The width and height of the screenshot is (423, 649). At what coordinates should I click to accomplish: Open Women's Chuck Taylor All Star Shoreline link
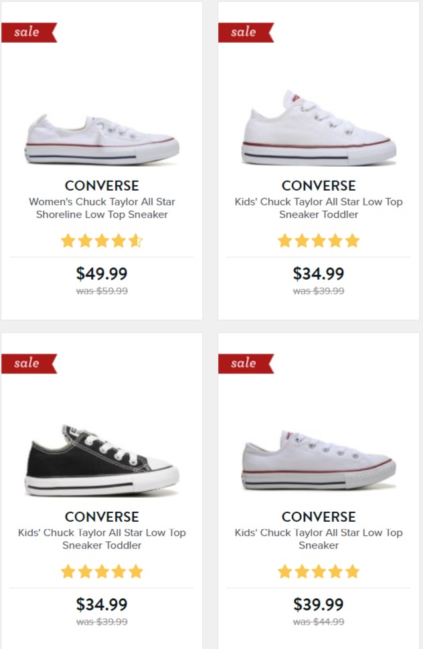pyautogui.click(x=102, y=208)
